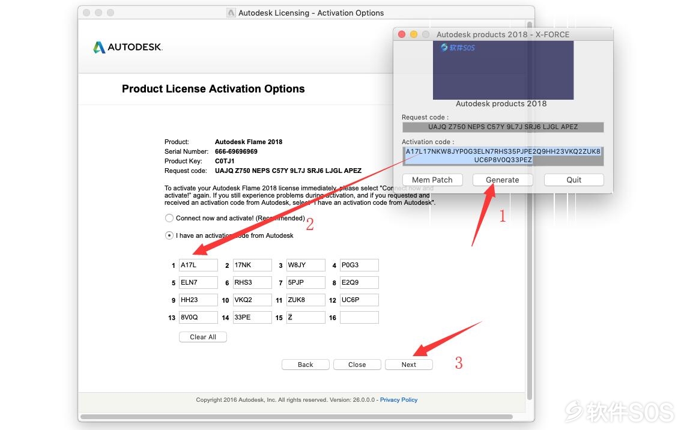
Task: Click the empty activation field 16
Action: point(360,318)
